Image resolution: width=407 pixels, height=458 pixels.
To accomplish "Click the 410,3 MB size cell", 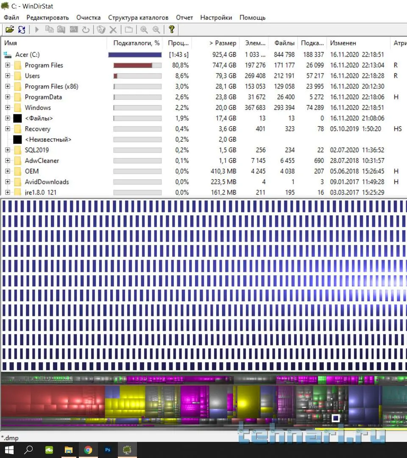I will (x=223, y=171).
